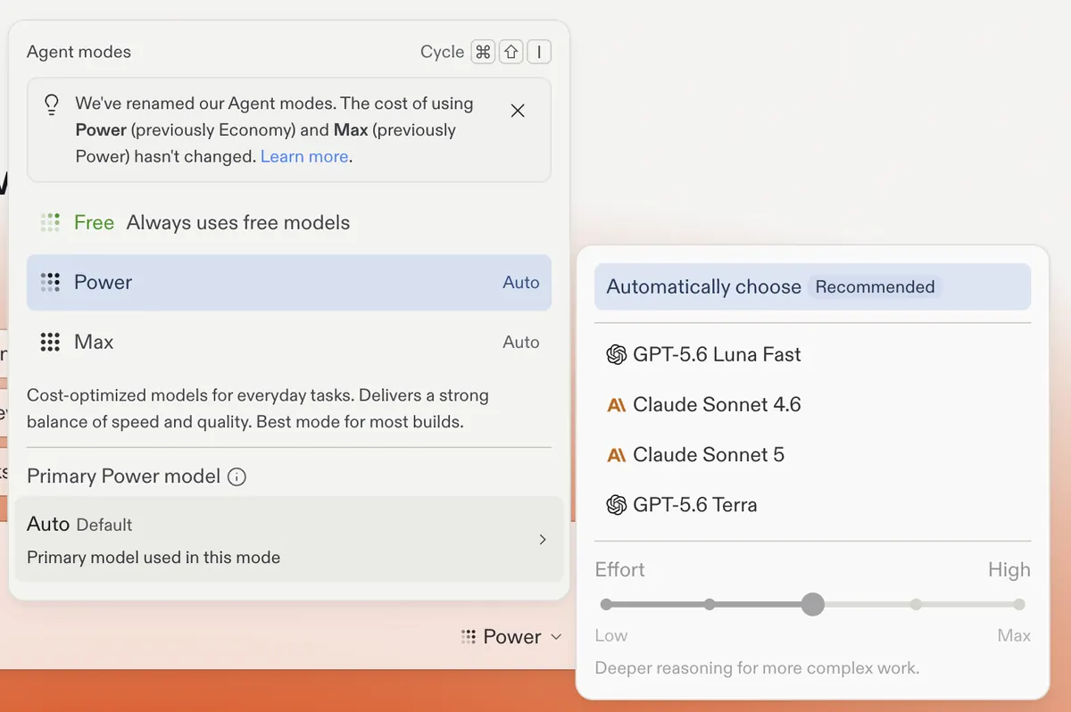Click the 'Always uses free models' text
1071x712 pixels.
coord(238,223)
